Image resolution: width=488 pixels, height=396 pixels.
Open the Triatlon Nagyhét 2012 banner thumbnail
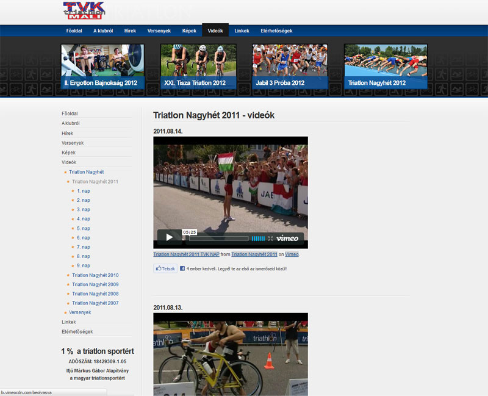click(x=385, y=67)
